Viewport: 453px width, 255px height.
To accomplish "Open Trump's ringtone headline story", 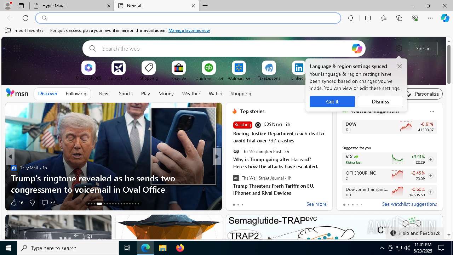I will [93, 184].
